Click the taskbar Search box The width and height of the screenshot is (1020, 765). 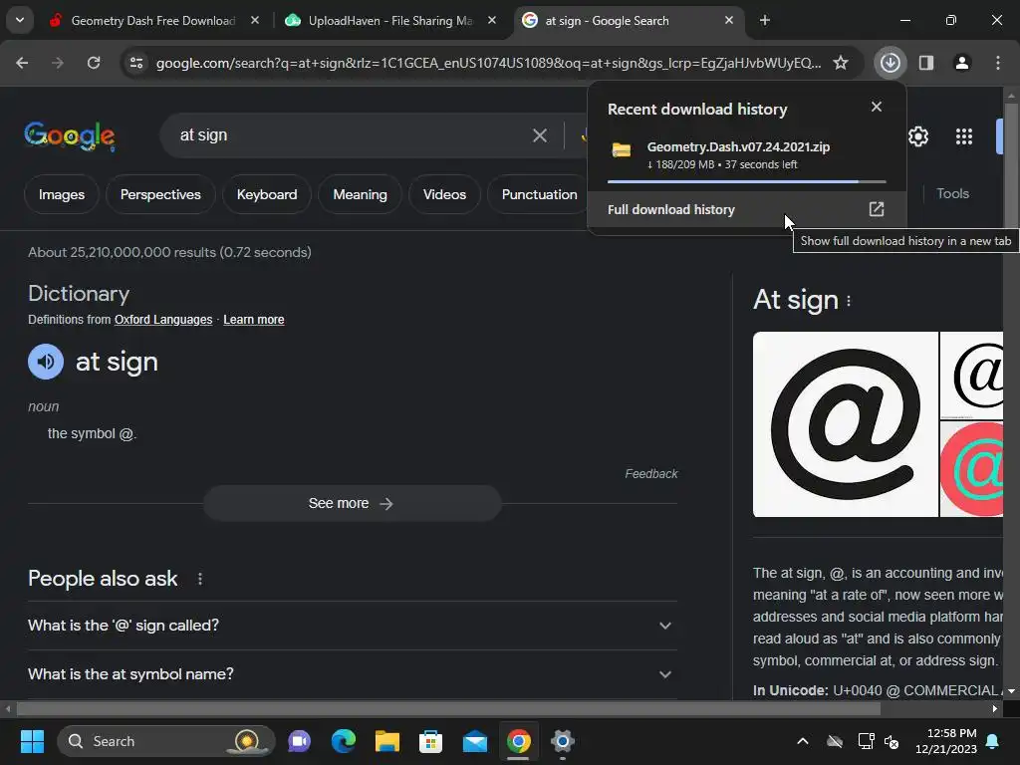point(166,741)
